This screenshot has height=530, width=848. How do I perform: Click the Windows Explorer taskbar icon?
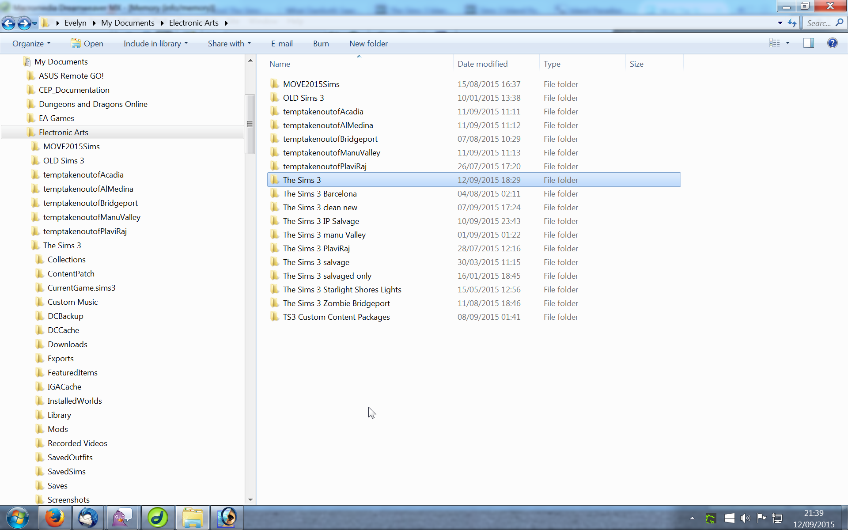(x=193, y=518)
